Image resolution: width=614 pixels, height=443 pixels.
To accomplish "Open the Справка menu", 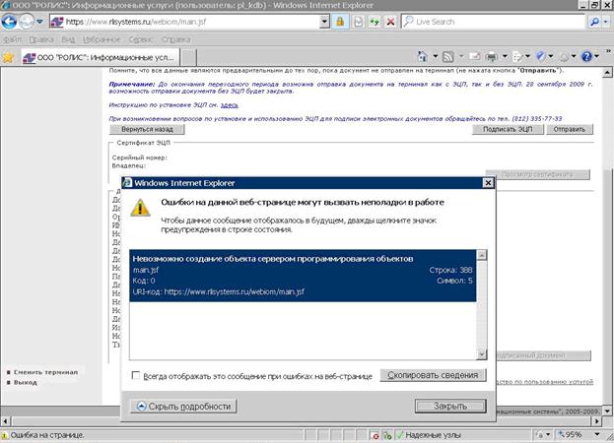I will 175,39.
